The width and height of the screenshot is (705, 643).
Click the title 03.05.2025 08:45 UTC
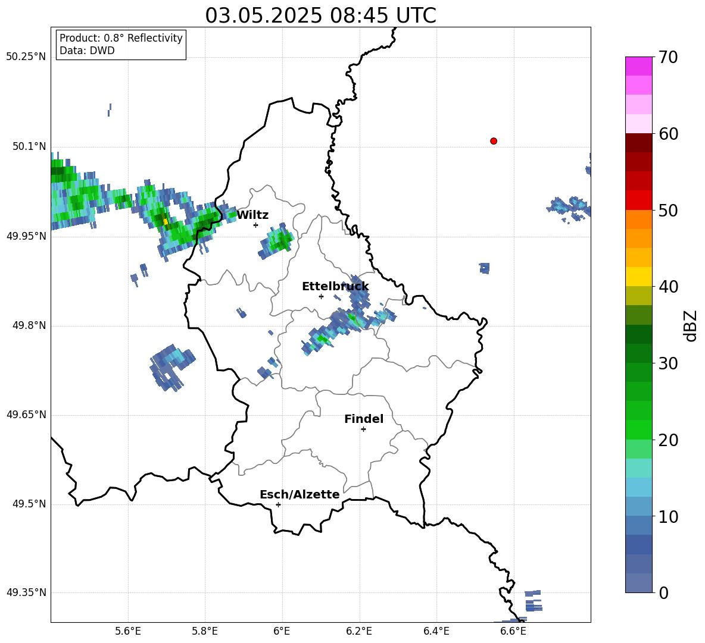[x=320, y=15]
